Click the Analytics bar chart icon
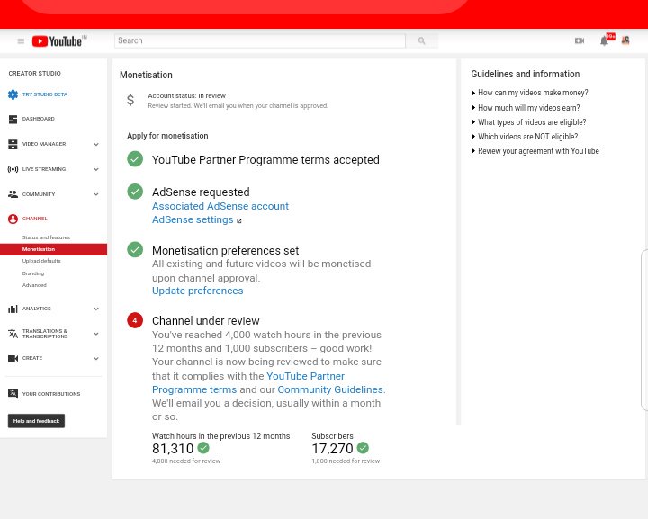 (13, 309)
